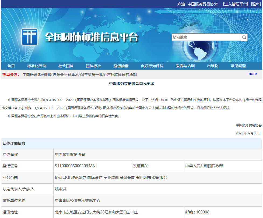Focus the 站内搜索 search field
The width and height of the screenshot is (263, 218).
[206, 37]
